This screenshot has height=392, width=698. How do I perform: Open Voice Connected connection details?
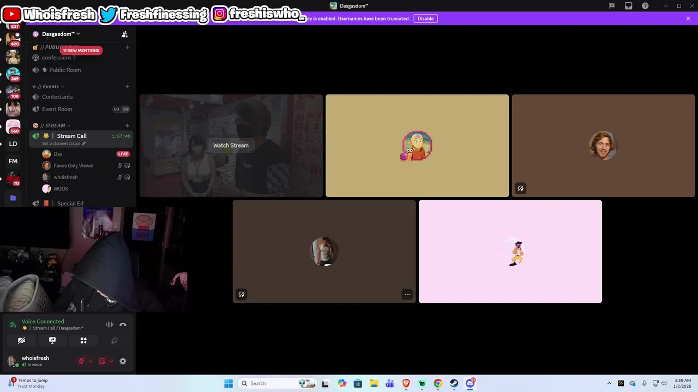(x=43, y=322)
